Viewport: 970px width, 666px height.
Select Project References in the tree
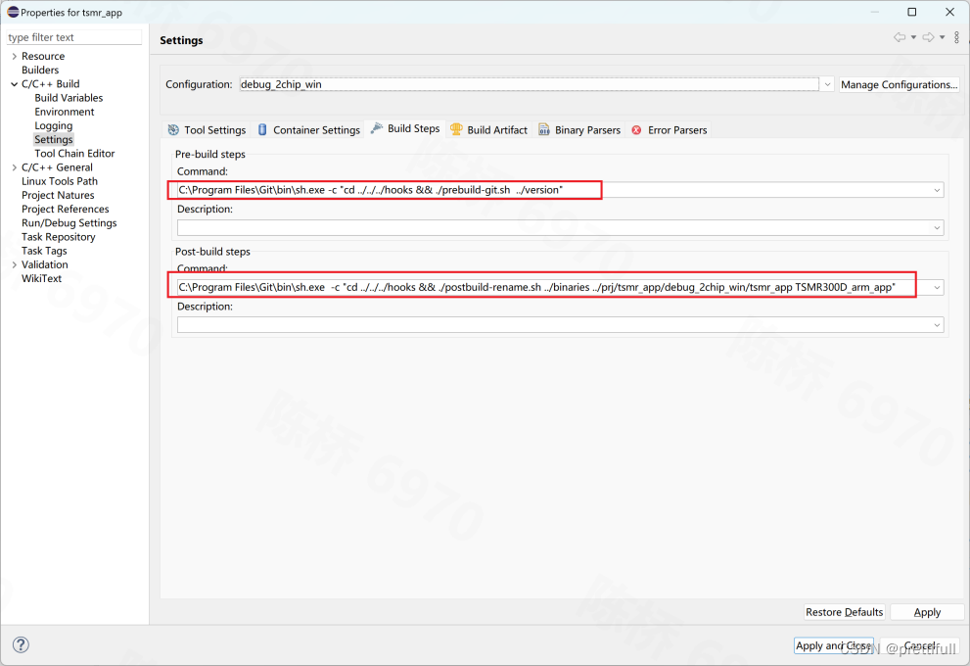click(x=65, y=210)
